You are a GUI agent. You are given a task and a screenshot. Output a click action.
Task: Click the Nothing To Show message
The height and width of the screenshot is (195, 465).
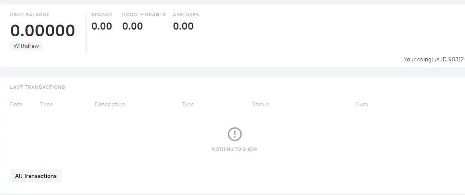point(234,150)
